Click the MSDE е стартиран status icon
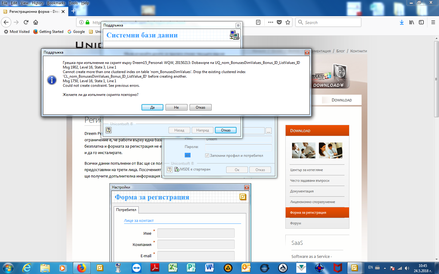 click(177, 170)
